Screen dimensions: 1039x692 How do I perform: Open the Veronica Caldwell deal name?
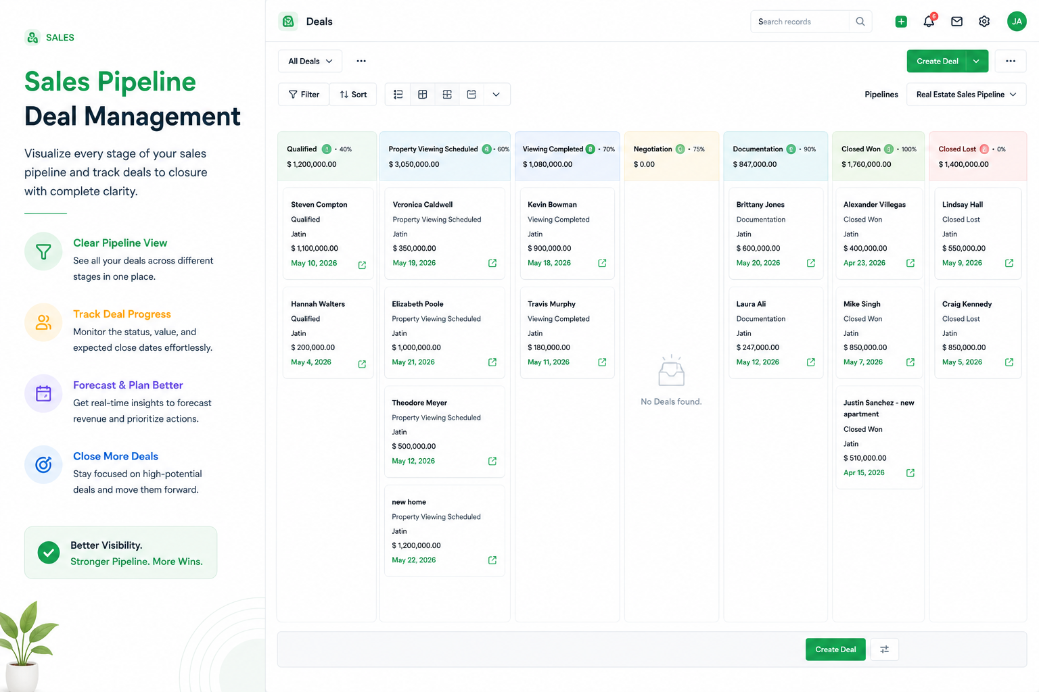pyautogui.click(x=423, y=205)
